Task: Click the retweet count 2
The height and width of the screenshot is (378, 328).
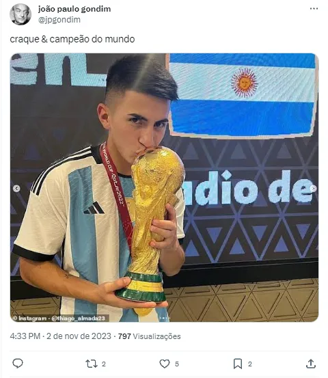Action: coord(104,364)
